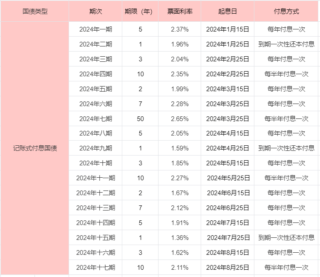Select the 期限（年） column header

click(x=140, y=11)
